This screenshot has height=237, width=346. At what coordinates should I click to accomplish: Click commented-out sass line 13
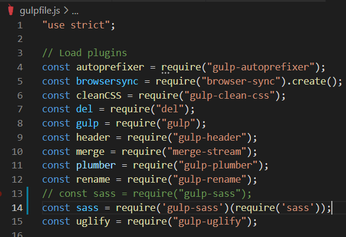(147, 194)
